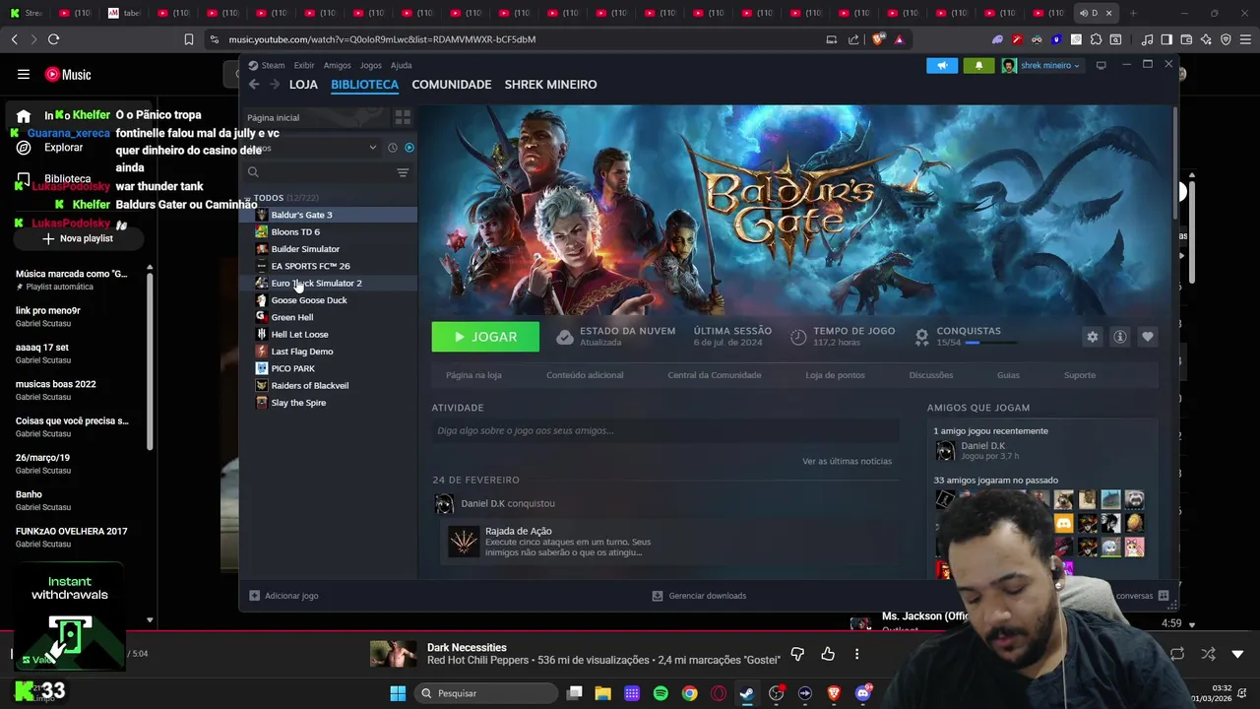The width and height of the screenshot is (1260, 709).
Task: Click Conquistas achievement progress bar
Action: point(992,343)
